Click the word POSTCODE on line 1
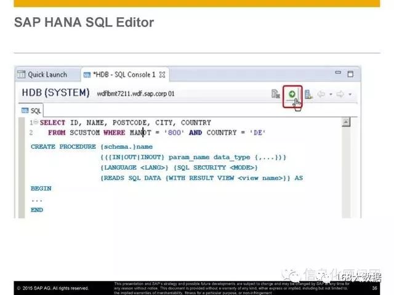The image size is (394, 295). pyautogui.click(x=131, y=123)
